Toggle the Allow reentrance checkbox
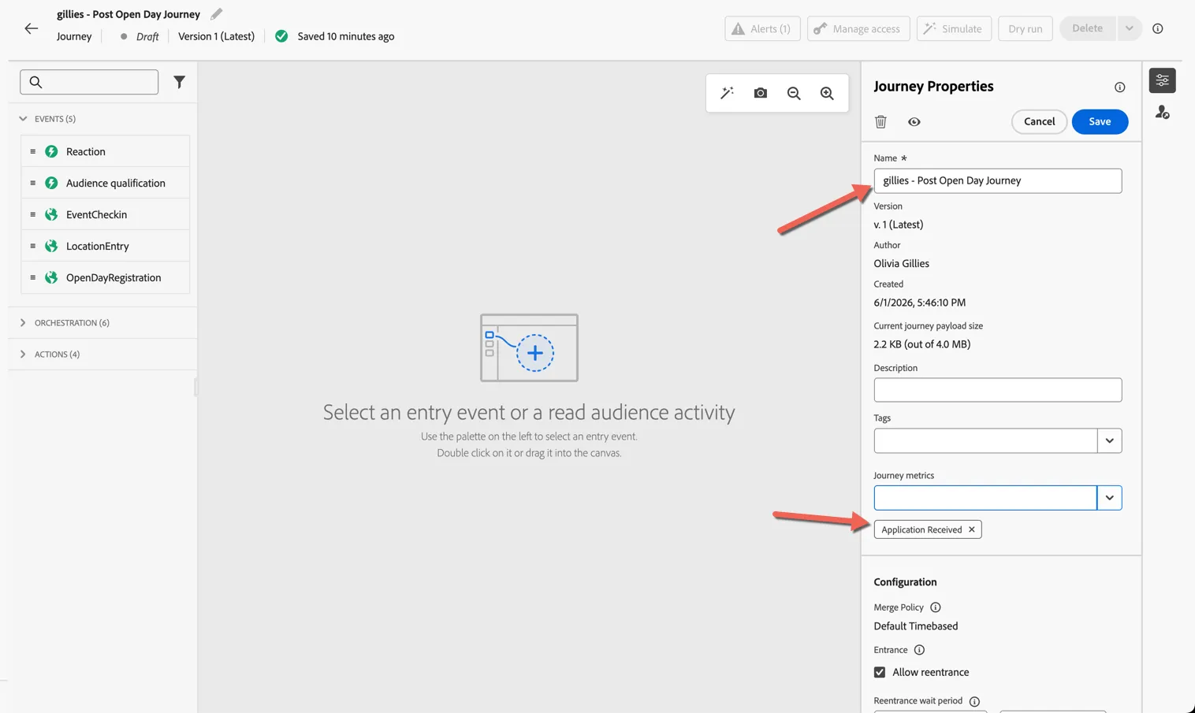This screenshot has height=713, width=1195. pyautogui.click(x=880, y=672)
